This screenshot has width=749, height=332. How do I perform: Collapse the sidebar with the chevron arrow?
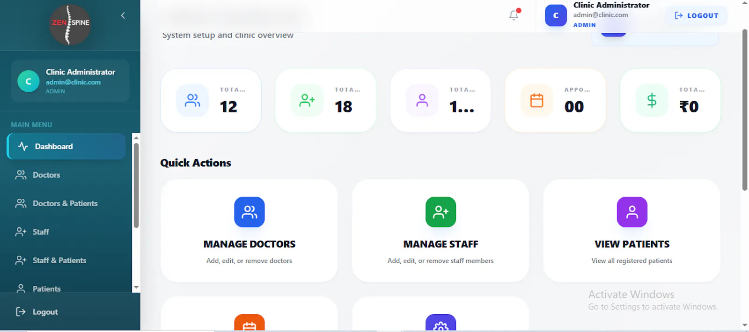pos(123,15)
